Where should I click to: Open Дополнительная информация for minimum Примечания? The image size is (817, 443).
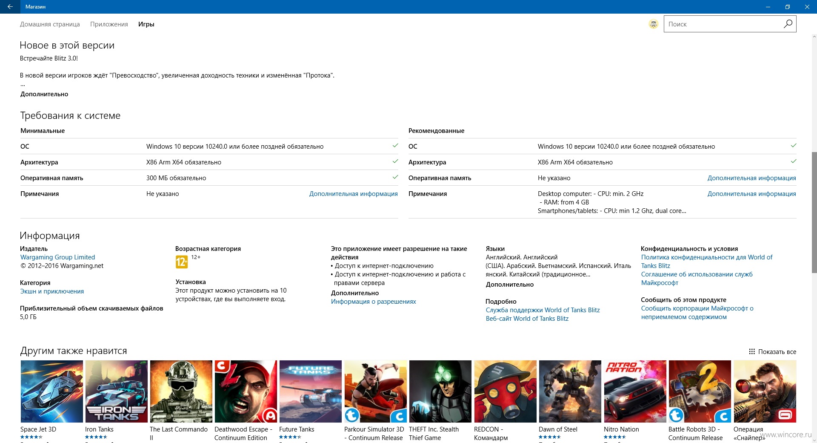353,194
